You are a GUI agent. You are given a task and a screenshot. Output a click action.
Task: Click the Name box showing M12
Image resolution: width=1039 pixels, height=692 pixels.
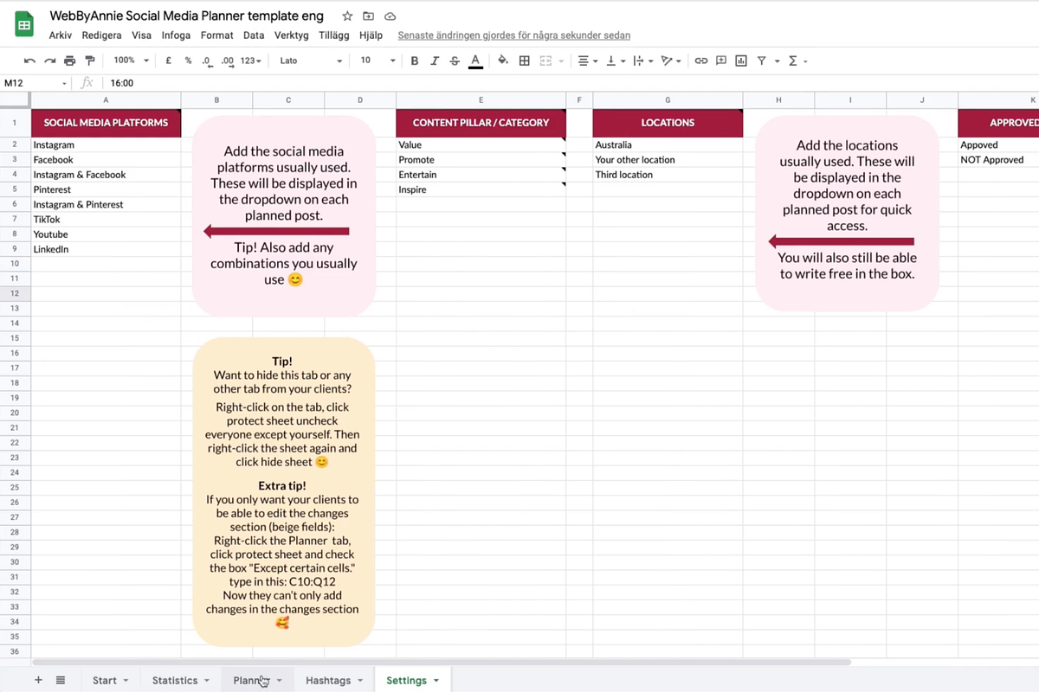(35, 83)
